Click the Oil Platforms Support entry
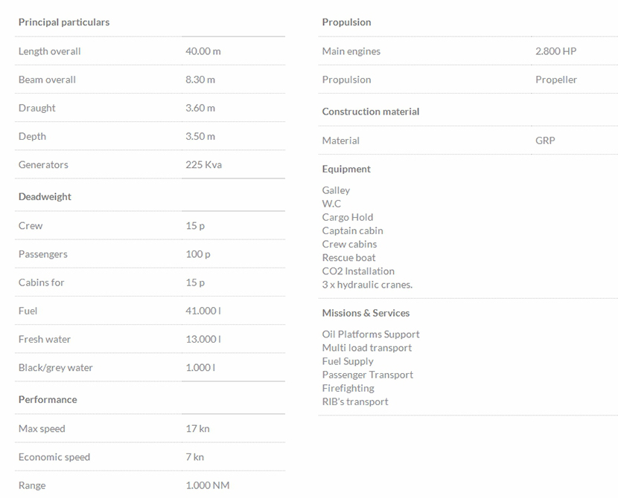The image size is (618, 498). coord(371,334)
